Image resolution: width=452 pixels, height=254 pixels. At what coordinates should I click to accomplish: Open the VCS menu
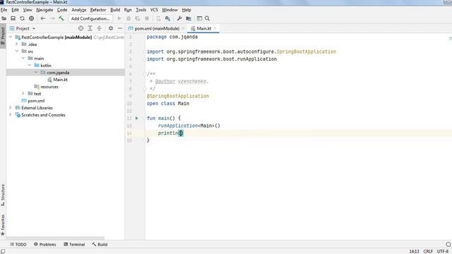[x=154, y=10]
